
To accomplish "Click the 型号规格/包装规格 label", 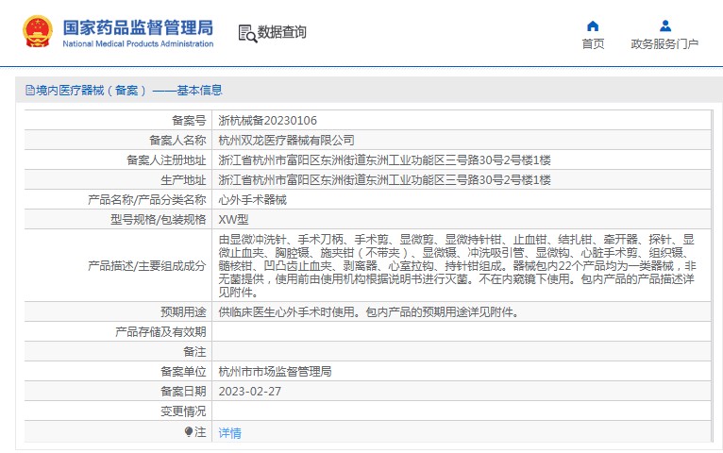I will click(158, 219).
